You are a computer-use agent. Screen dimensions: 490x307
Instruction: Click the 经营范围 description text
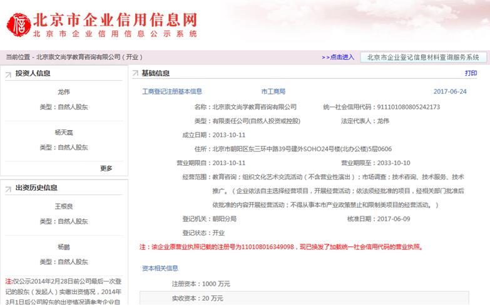click(338, 191)
